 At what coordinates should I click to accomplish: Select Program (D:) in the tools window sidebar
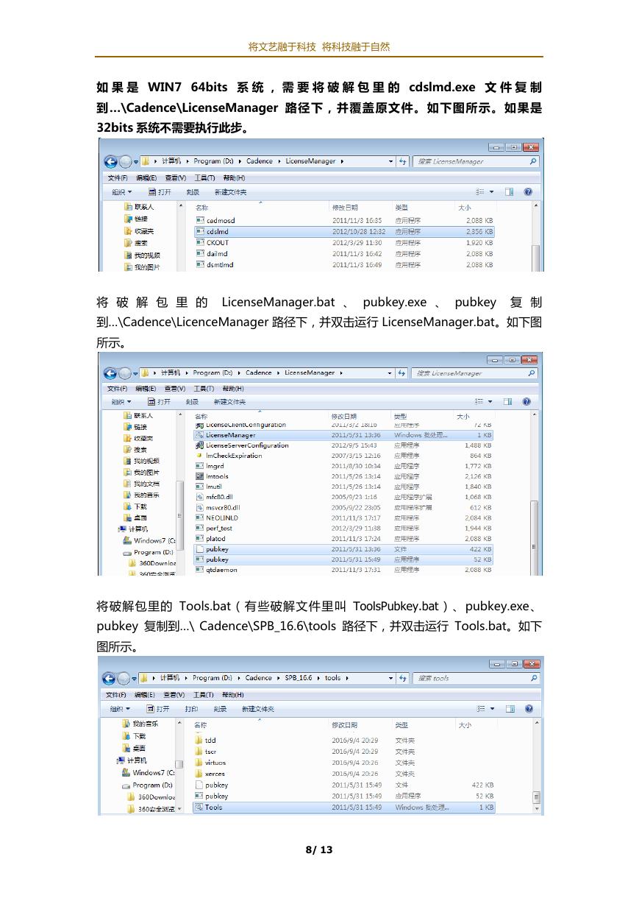(x=147, y=785)
